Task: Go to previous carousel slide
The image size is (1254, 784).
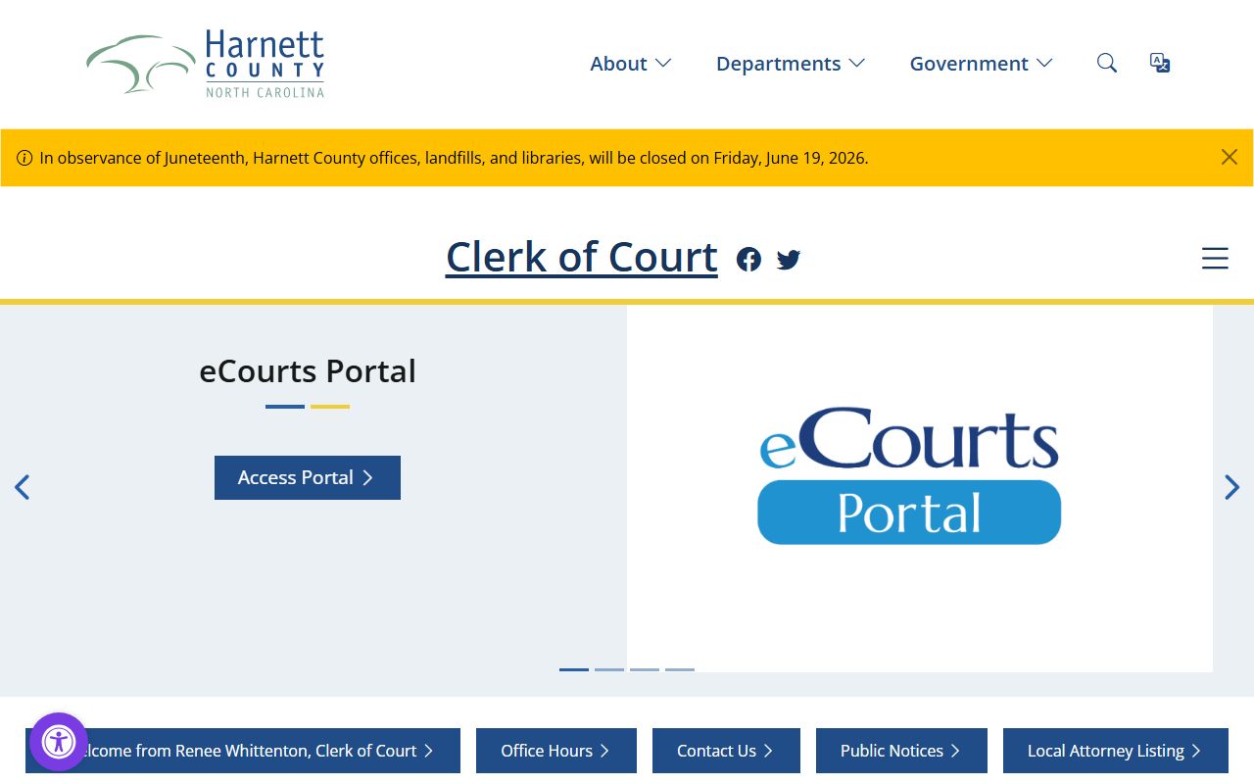Action: point(22,487)
